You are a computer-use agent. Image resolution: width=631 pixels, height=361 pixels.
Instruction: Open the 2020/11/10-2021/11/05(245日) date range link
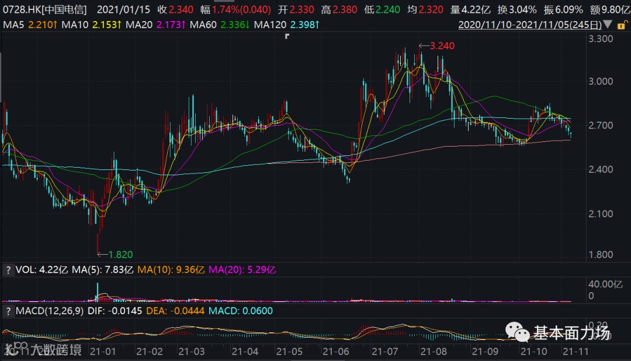click(530, 25)
